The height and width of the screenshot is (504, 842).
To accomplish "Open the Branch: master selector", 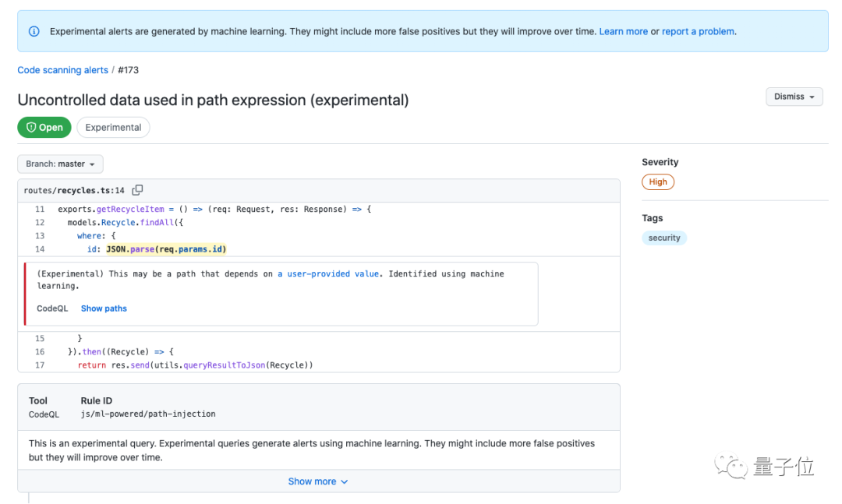I will click(x=60, y=164).
